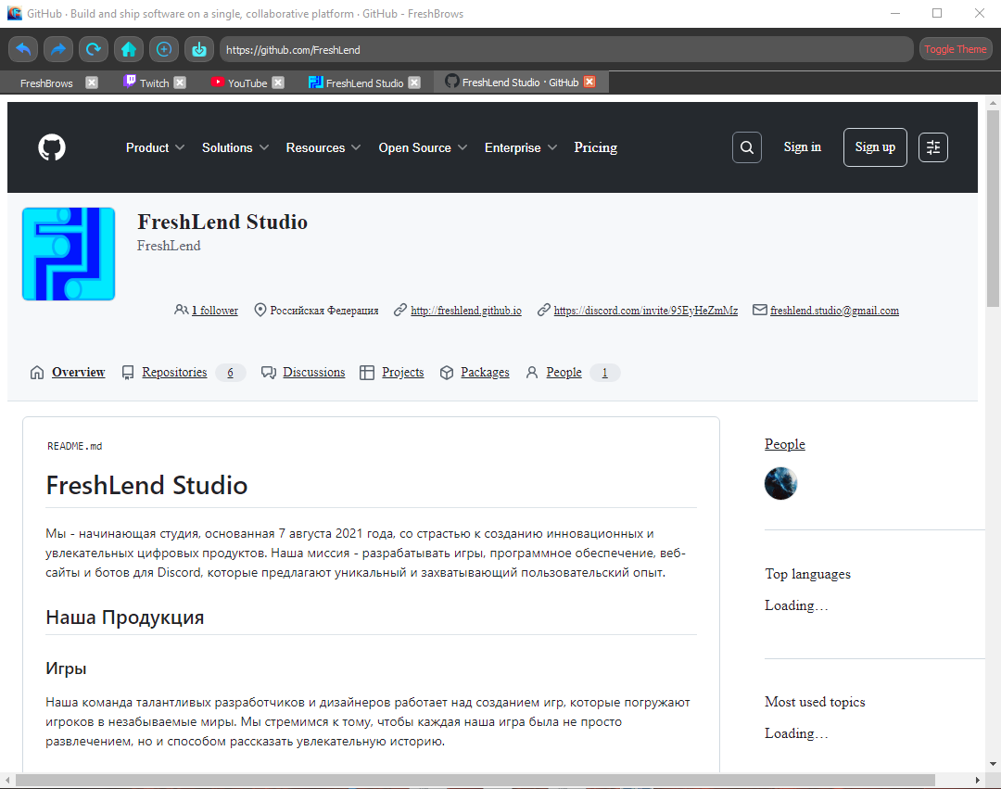Click the freshlend.studio@gmail.com email link
Image resolution: width=1001 pixels, height=789 pixels.
coord(834,311)
